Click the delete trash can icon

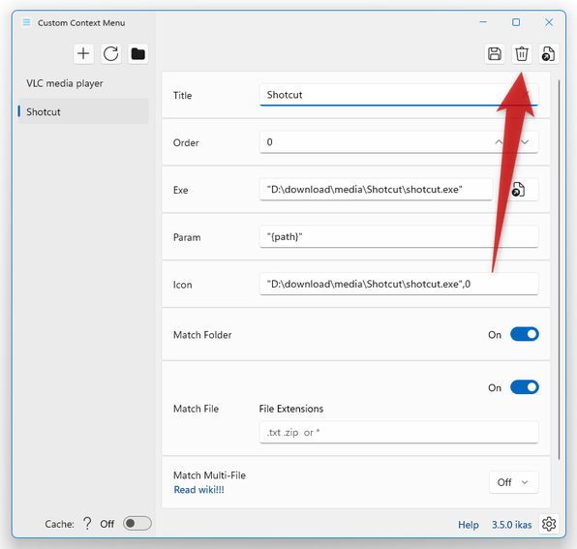522,53
